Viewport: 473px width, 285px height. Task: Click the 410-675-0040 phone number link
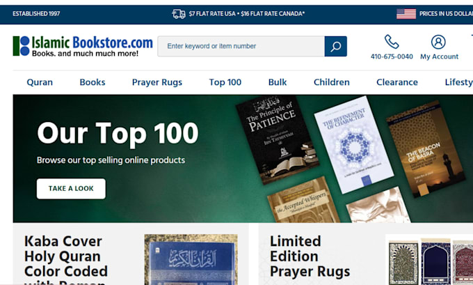(392, 56)
